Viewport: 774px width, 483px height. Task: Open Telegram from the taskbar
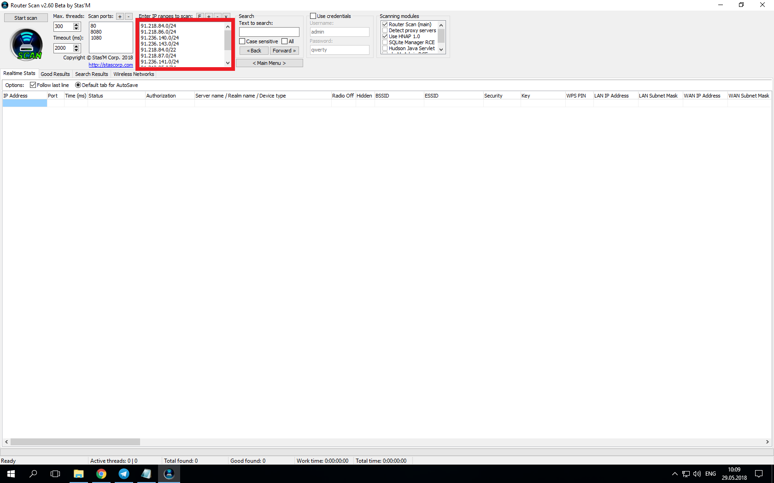click(124, 474)
